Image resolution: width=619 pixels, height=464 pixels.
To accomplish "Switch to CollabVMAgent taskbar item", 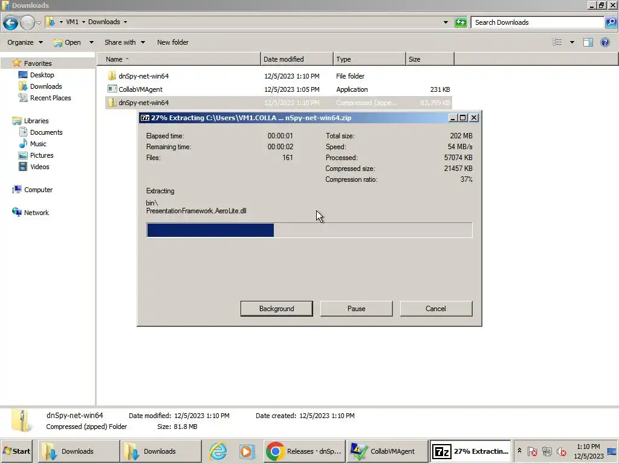I will pos(387,451).
